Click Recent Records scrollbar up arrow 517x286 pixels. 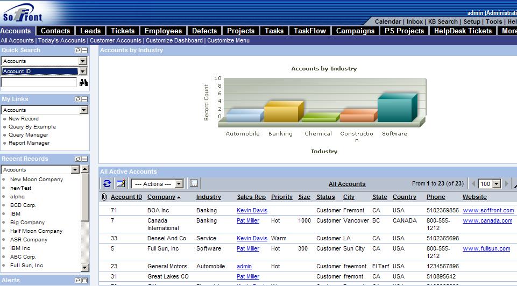click(85, 169)
